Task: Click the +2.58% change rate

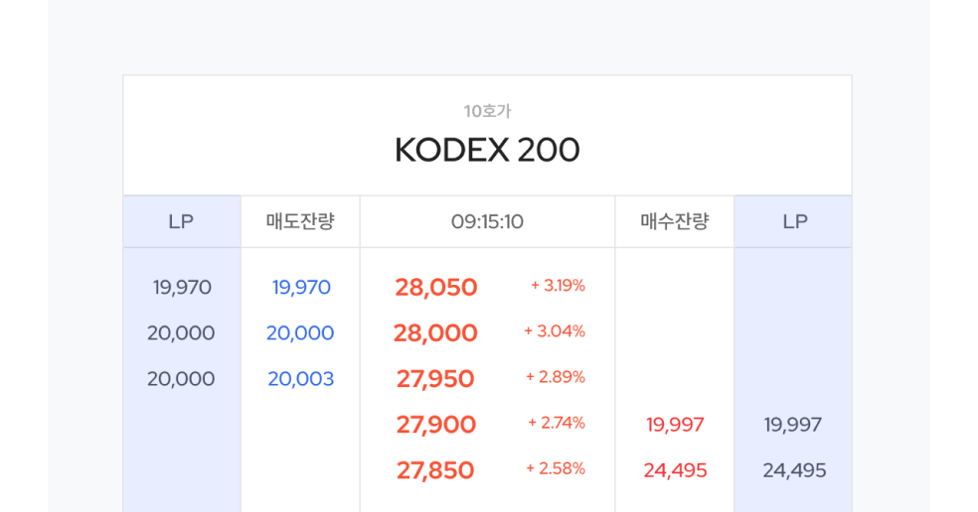Action: click(556, 468)
